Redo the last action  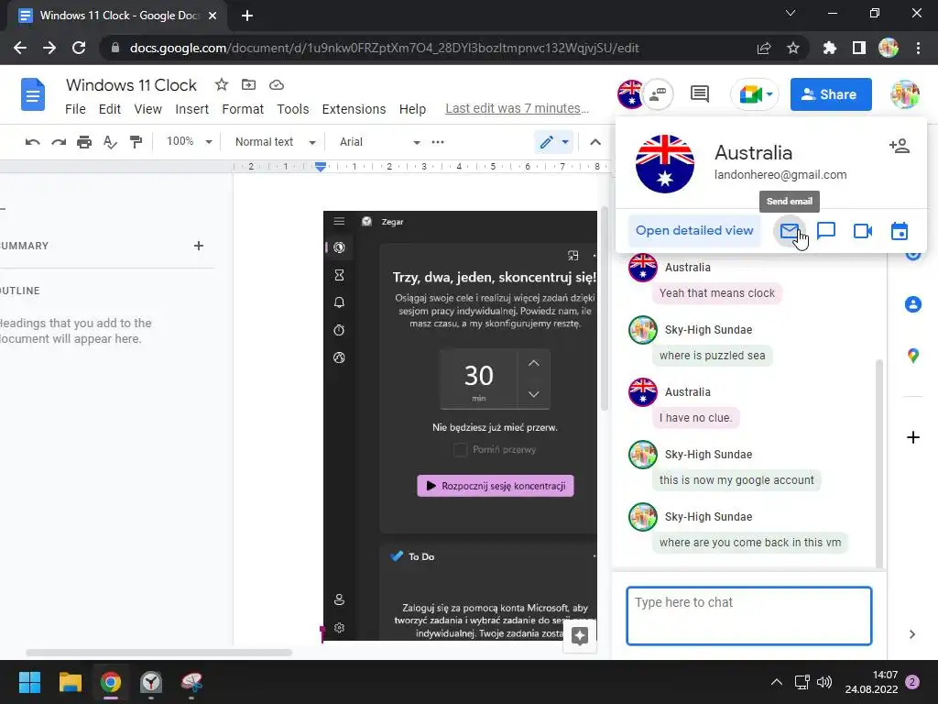[59, 142]
